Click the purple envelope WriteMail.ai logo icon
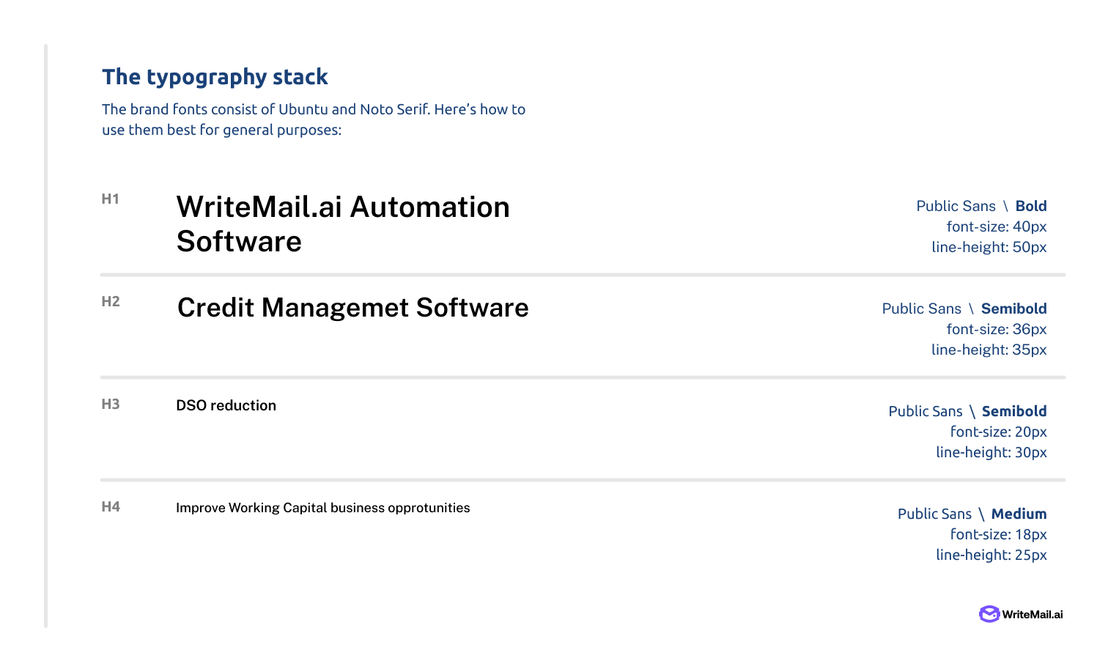Viewport: 1108px width, 672px height. tap(989, 614)
